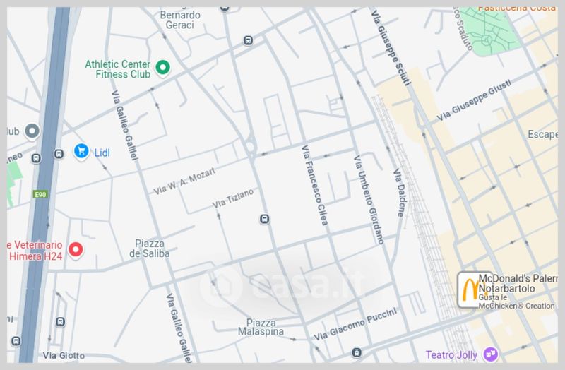Select the bus stop icon below Via Tiziano
Screen dimensions: 565x370
click(x=264, y=219)
